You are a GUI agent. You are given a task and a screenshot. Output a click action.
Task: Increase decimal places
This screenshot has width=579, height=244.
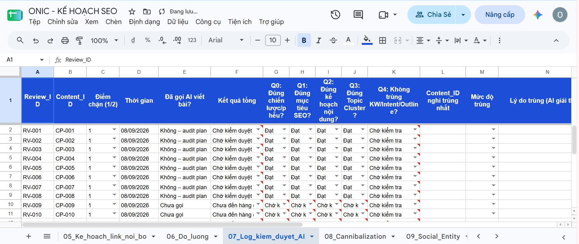177,40
